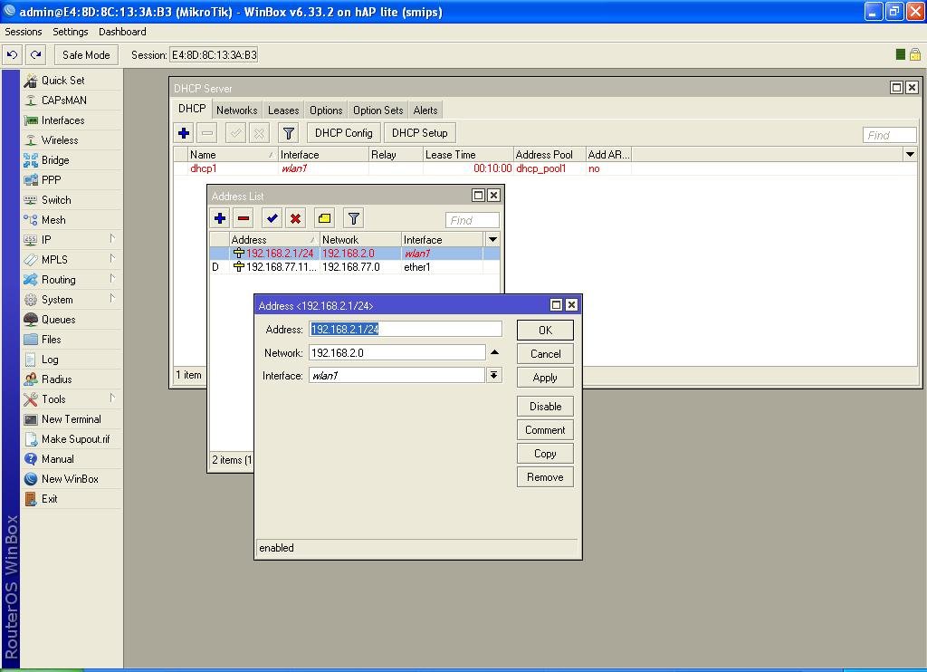Switch to the Networks tab
This screenshot has height=672, width=927.
[x=236, y=110]
